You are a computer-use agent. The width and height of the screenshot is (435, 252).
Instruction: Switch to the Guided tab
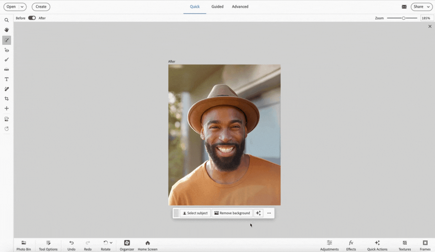[x=217, y=7]
